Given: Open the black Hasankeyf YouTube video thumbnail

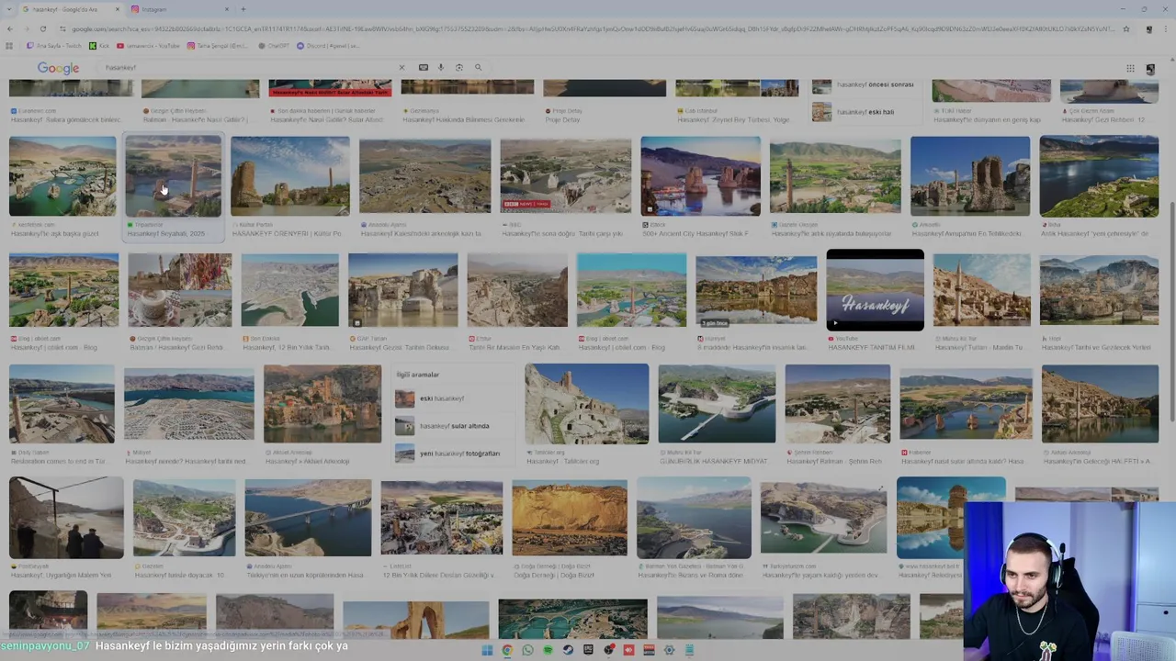Looking at the screenshot, I should click(875, 290).
